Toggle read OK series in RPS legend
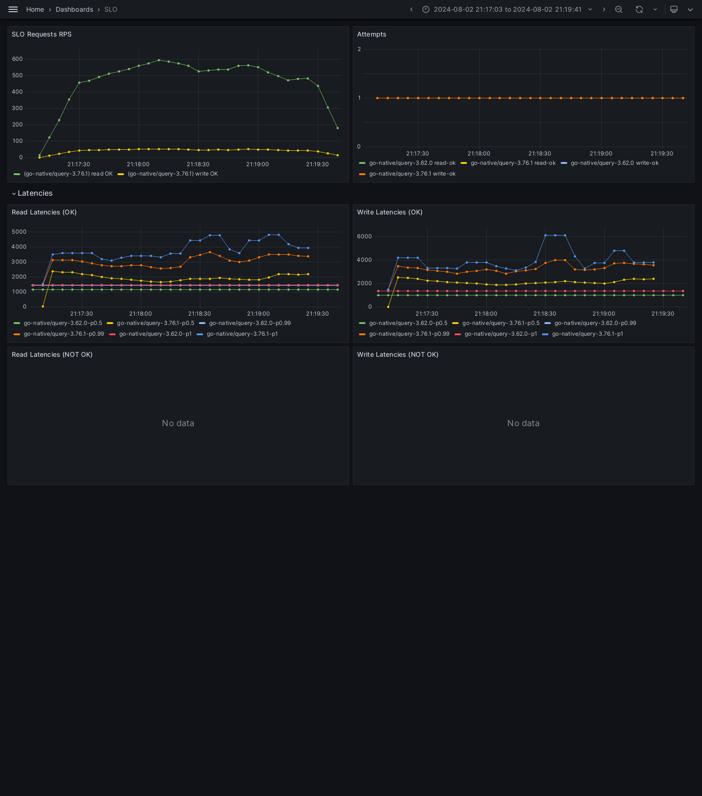Viewport: 702px width, 796px height. 68,174
